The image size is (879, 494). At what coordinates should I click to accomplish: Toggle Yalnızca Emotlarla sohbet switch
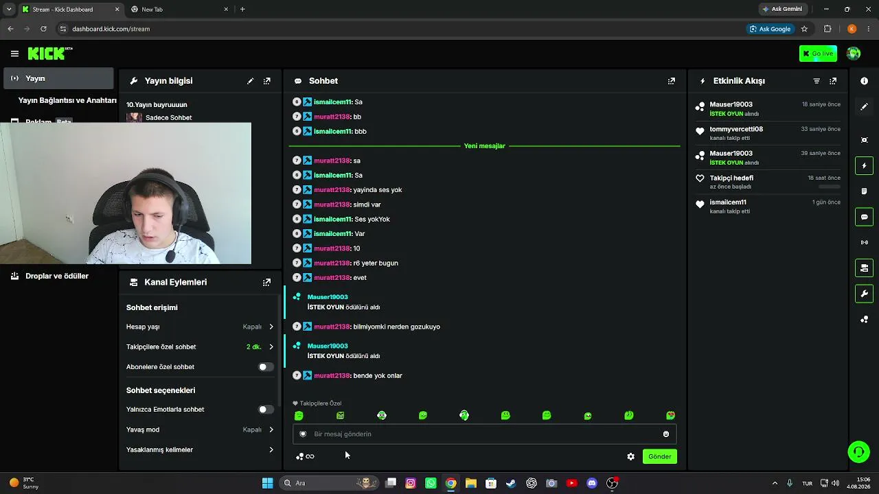(x=265, y=410)
